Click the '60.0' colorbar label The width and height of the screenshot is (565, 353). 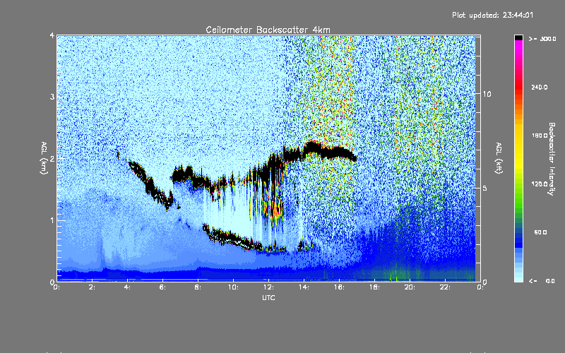pyautogui.click(x=540, y=232)
